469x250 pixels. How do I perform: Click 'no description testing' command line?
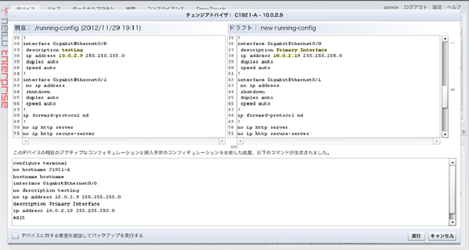pos(46,190)
